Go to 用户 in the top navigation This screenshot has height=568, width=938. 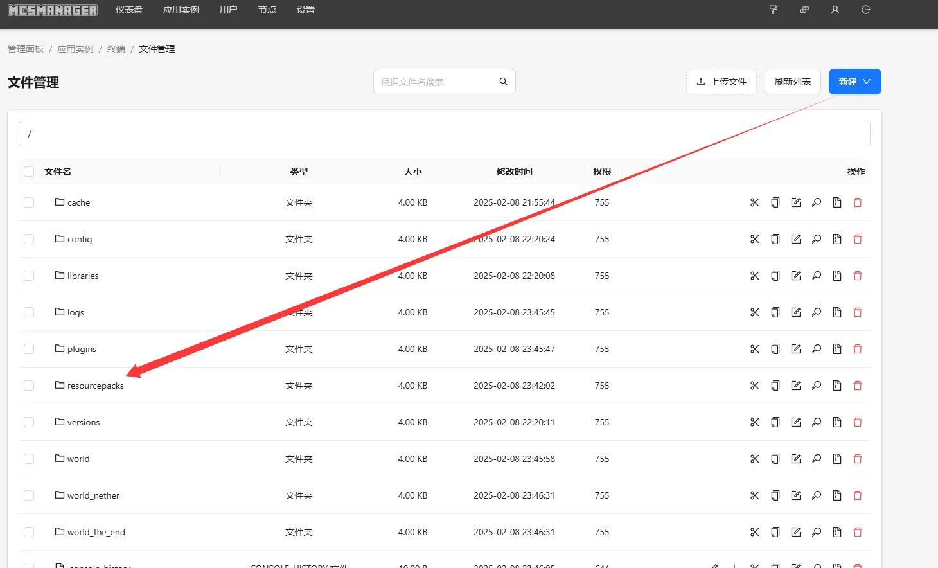[x=229, y=10]
